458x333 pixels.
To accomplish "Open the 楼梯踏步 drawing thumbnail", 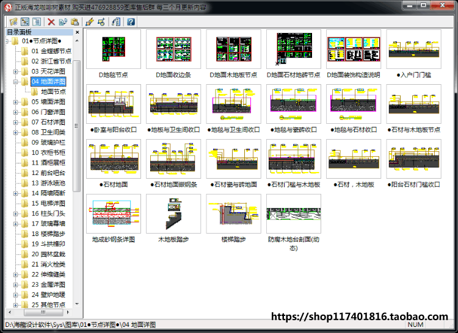I will [x=233, y=213].
